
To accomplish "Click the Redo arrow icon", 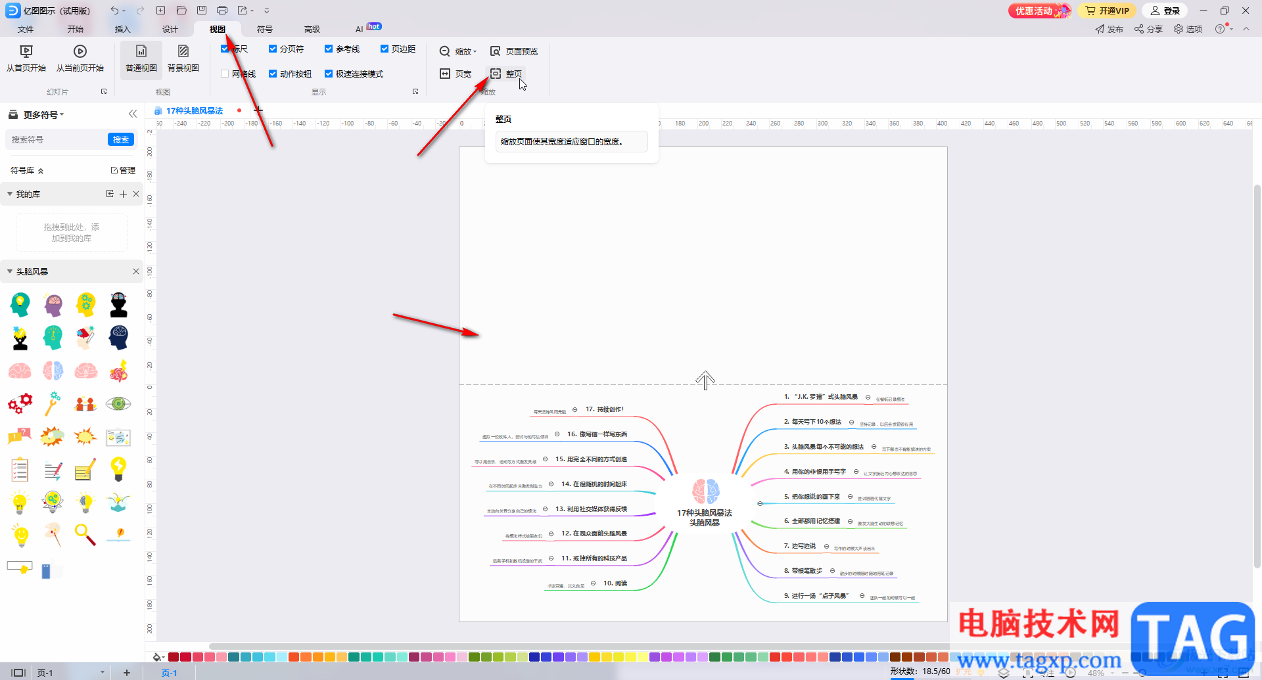I will coord(140,11).
